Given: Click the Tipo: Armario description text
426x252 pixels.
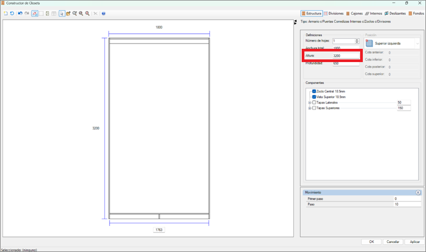Looking at the screenshot, I should 346,21.
